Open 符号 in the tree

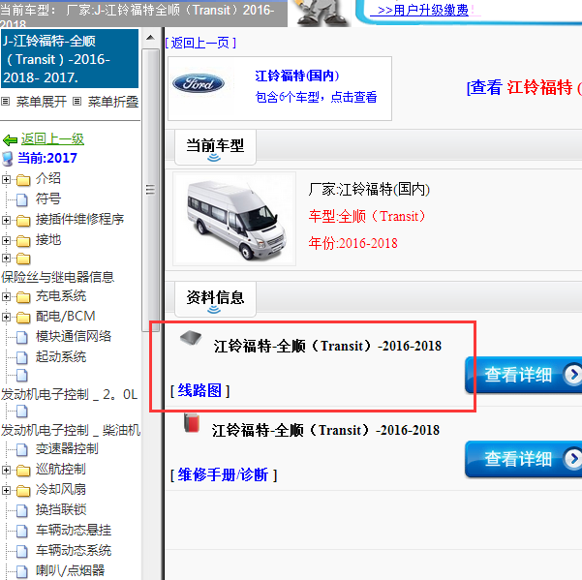pos(48,198)
